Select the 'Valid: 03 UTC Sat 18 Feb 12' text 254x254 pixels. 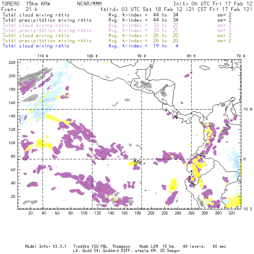click(x=141, y=9)
